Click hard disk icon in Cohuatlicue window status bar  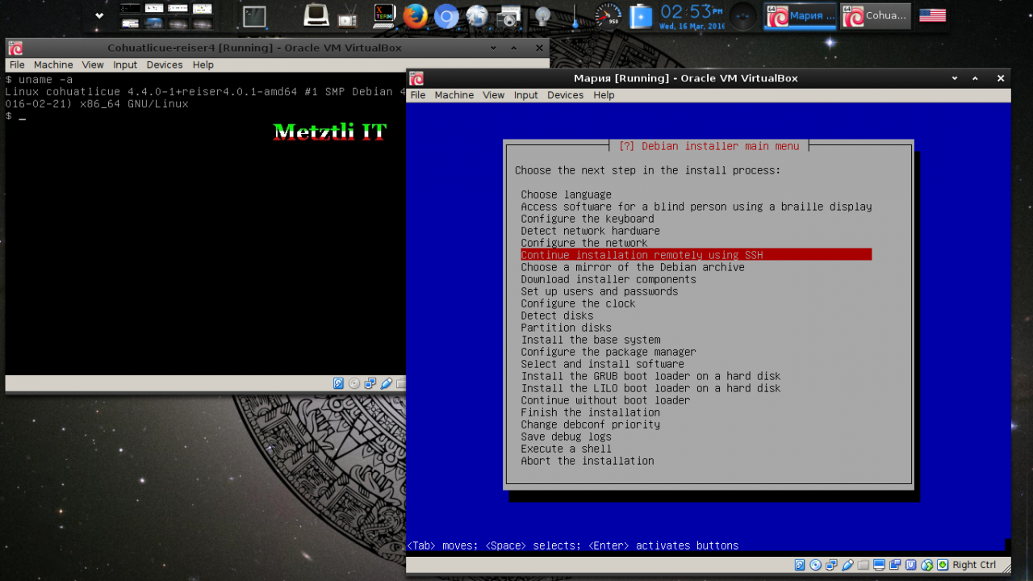tap(339, 383)
